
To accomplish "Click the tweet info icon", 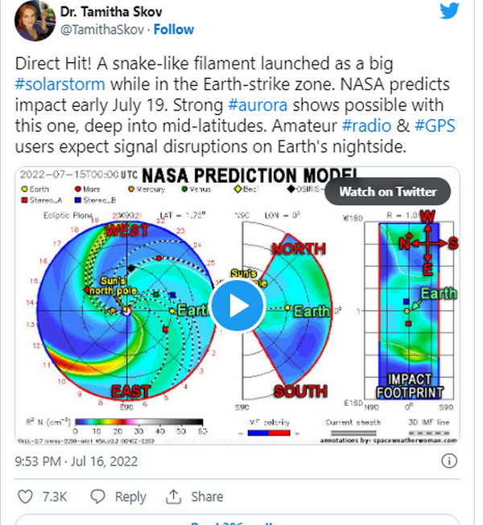I will click(x=449, y=461).
